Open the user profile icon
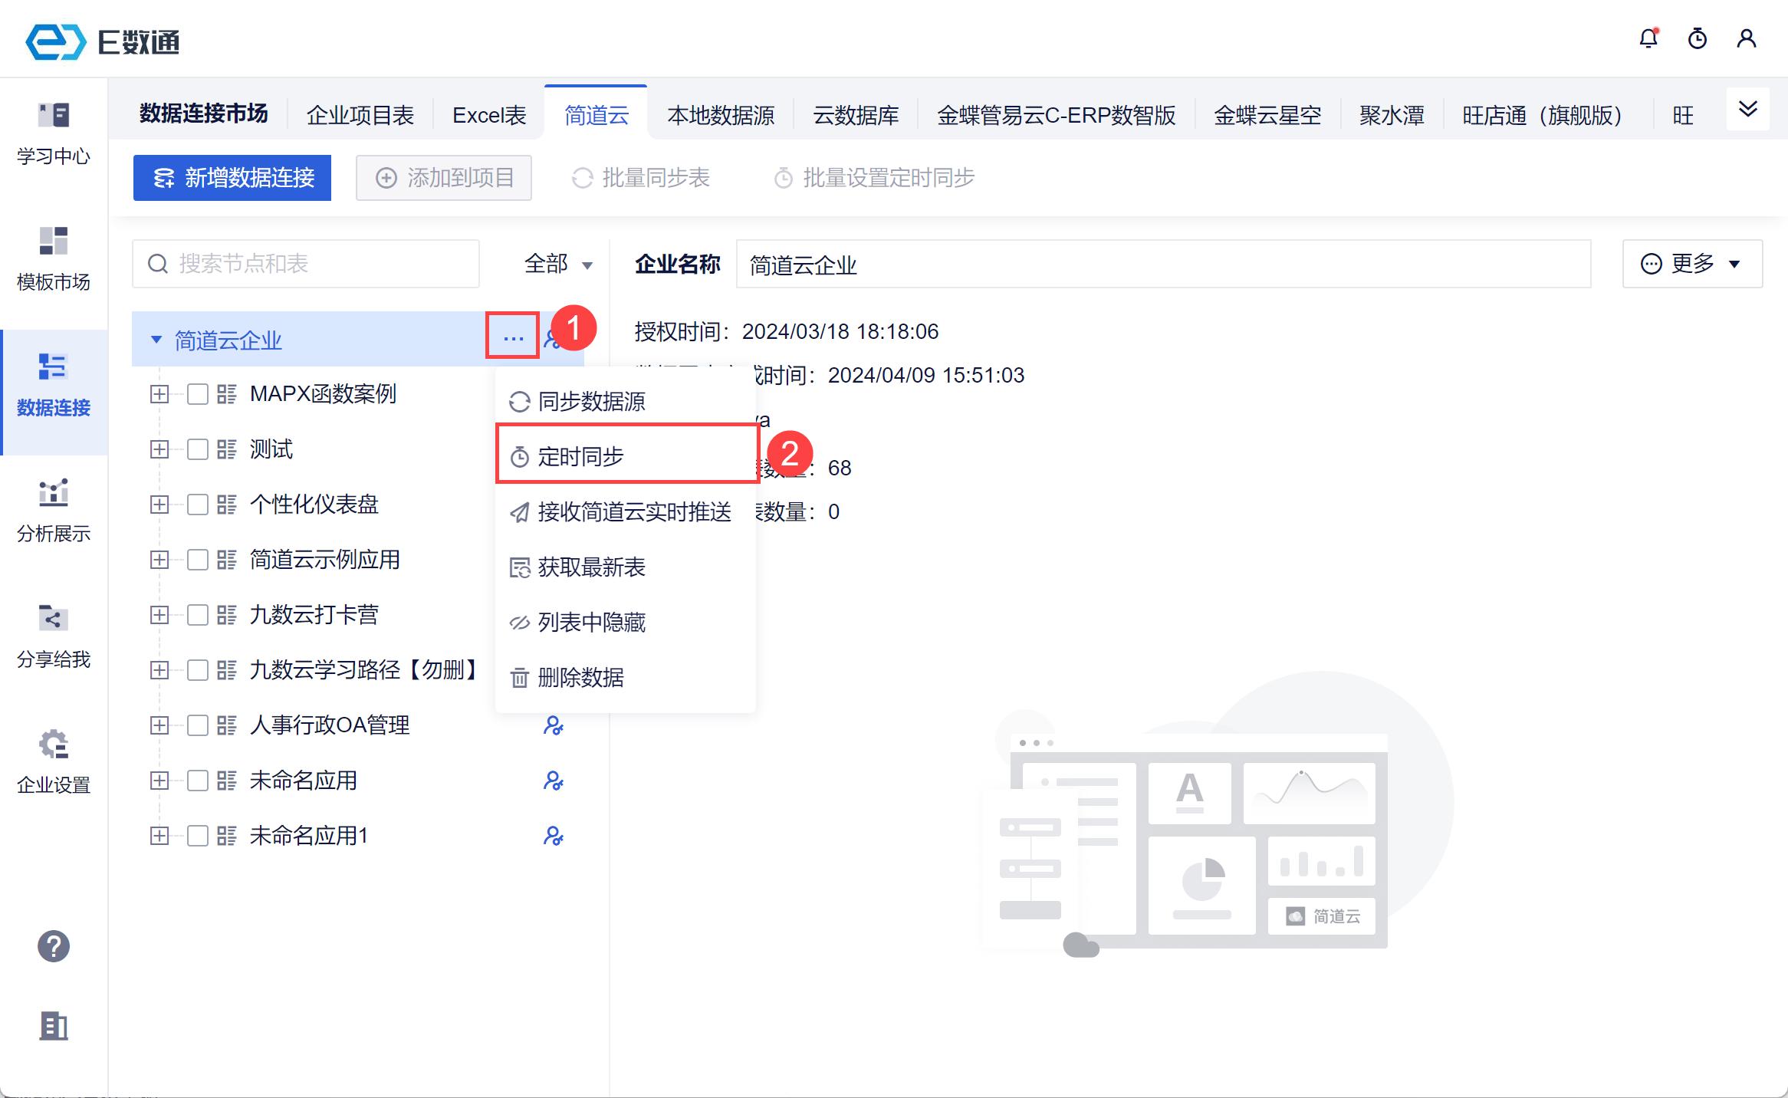Viewport: 1788px width, 1098px height. (1746, 38)
